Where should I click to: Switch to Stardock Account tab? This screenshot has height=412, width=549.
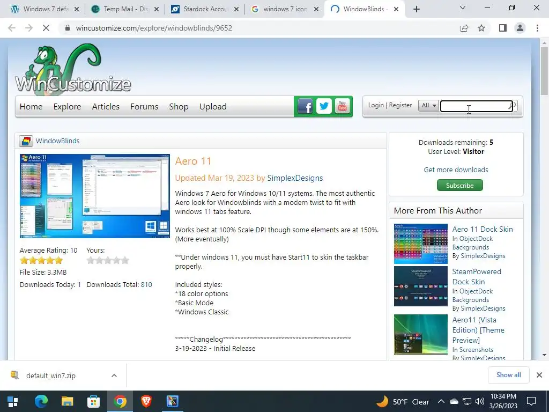pos(205,9)
